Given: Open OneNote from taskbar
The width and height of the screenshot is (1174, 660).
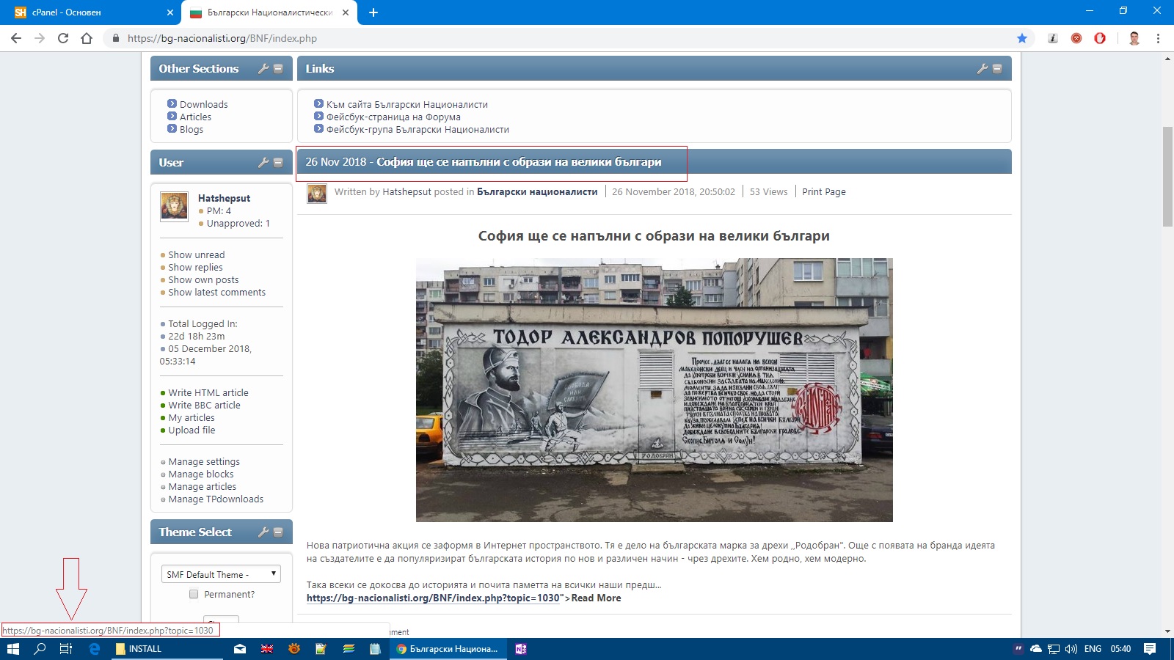Looking at the screenshot, I should pos(521,648).
